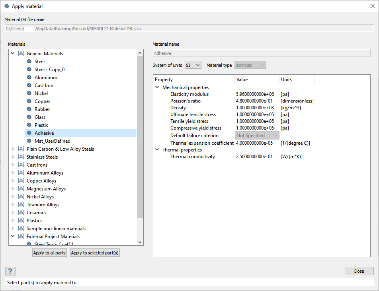Open help with the question mark icon

coord(10,271)
